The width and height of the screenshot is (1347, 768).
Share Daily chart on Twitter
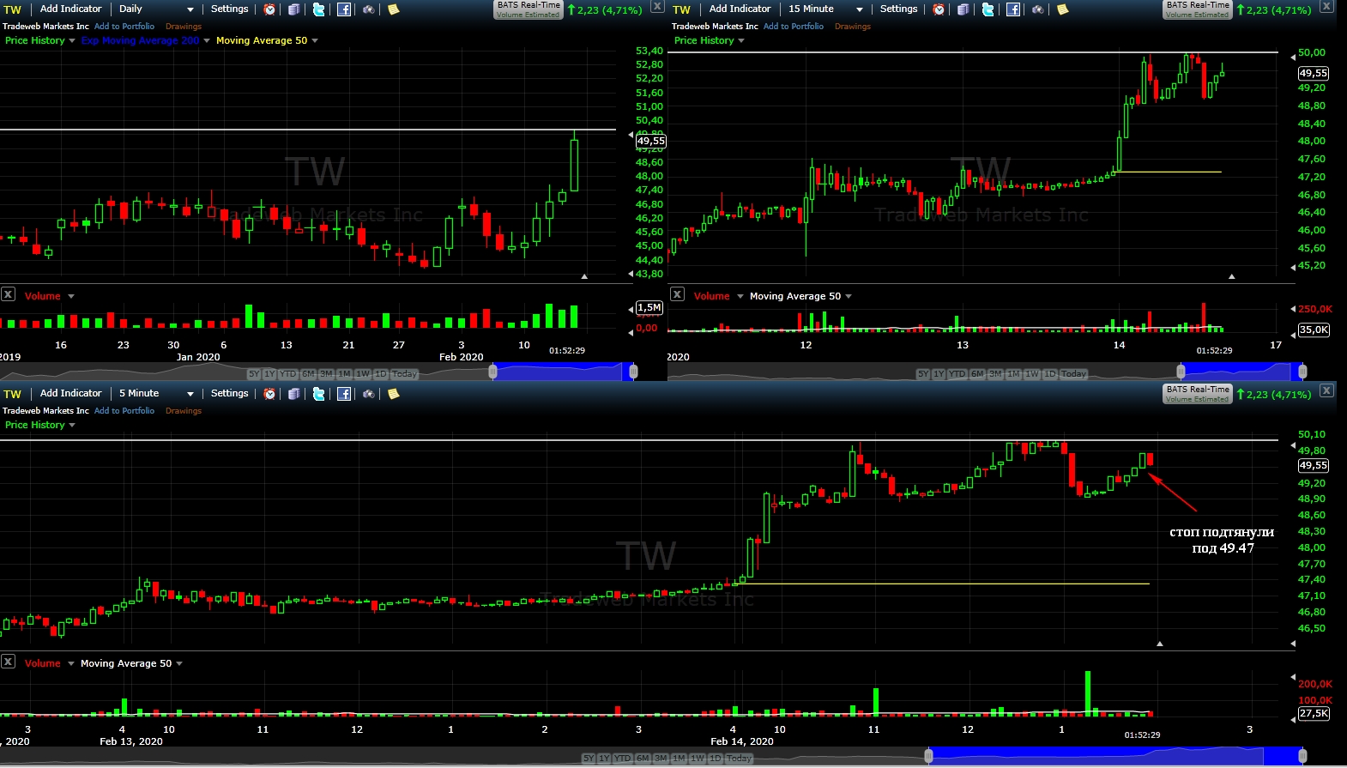tap(319, 9)
